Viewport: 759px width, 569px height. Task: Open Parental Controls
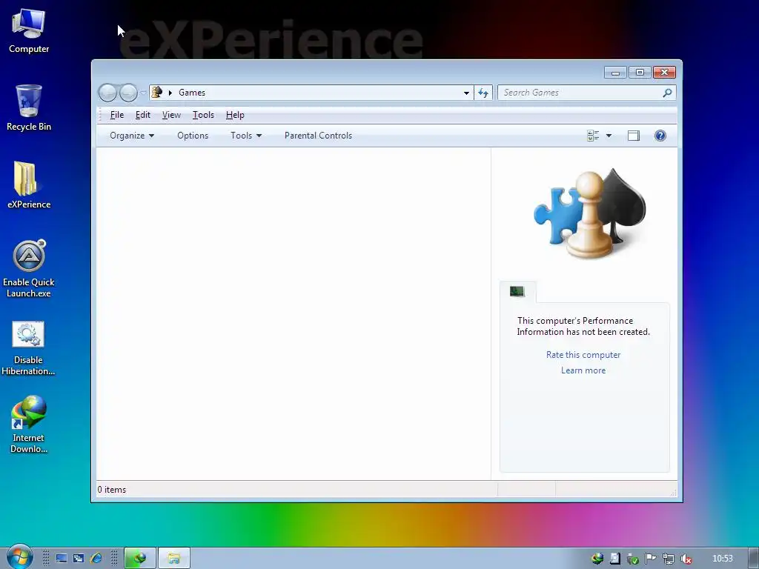(318, 136)
